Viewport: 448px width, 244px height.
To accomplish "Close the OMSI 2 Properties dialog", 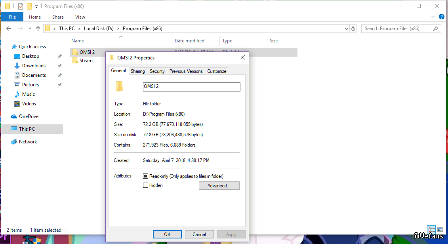I will 243,58.
